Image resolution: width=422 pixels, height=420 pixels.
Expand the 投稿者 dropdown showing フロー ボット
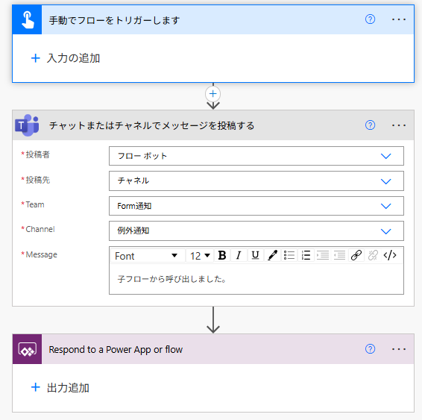(386, 156)
